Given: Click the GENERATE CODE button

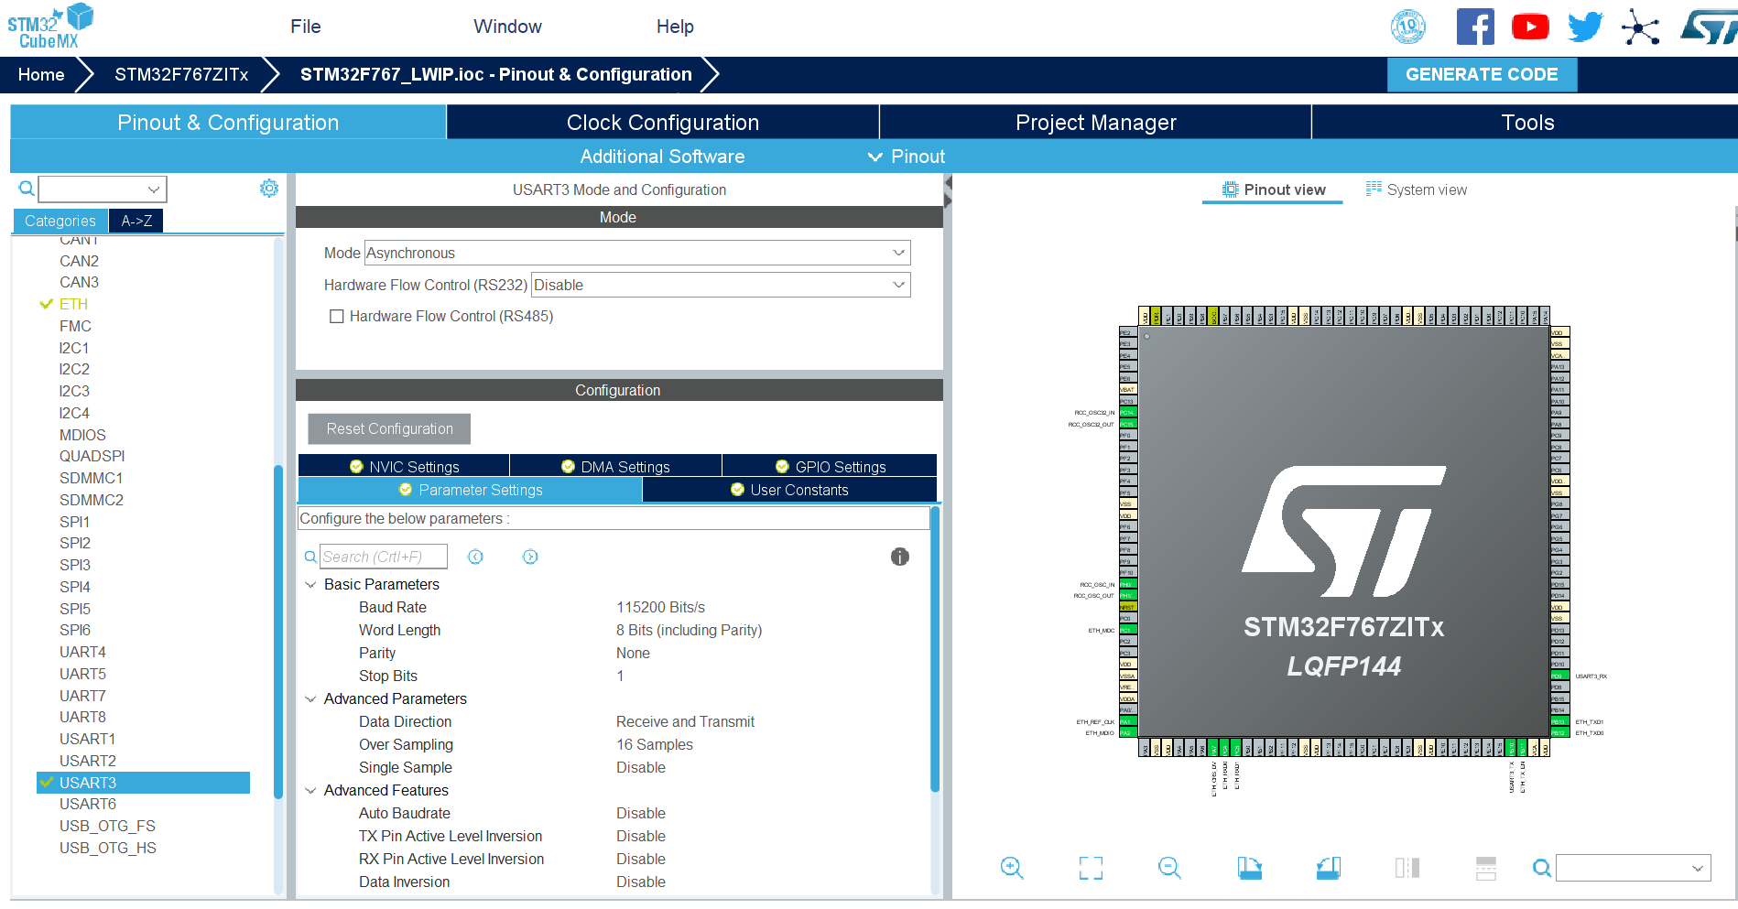Looking at the screenshot, I should 1482,74.
